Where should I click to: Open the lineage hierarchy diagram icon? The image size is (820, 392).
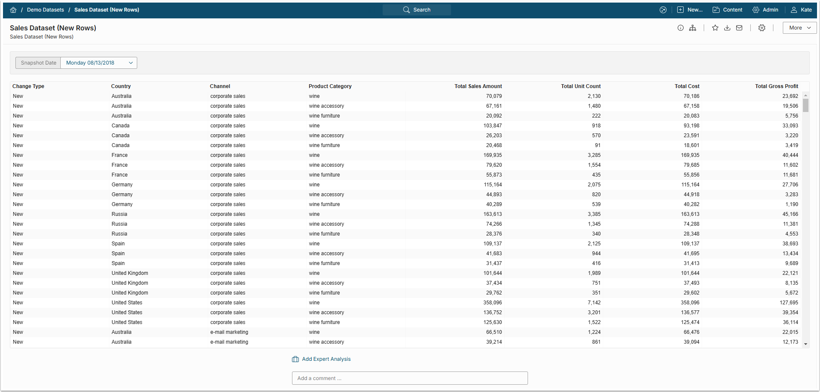693,28
